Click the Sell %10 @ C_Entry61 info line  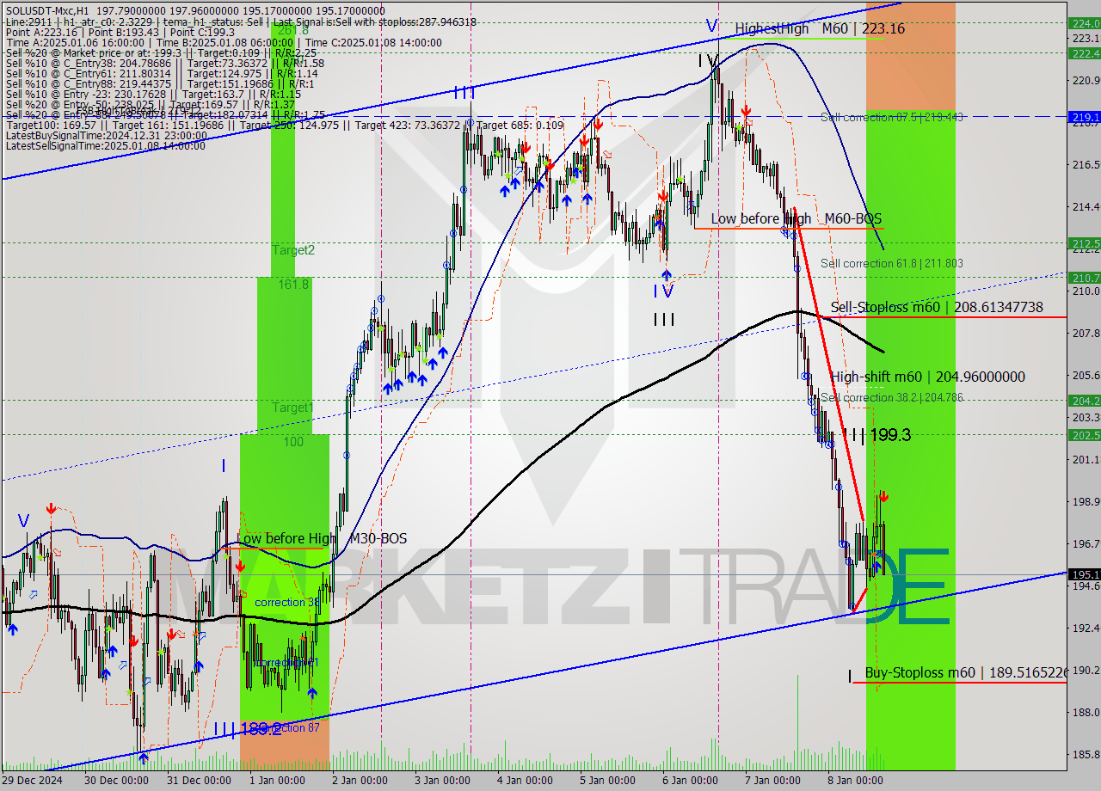pyautogui.click(x=163, y=73)
